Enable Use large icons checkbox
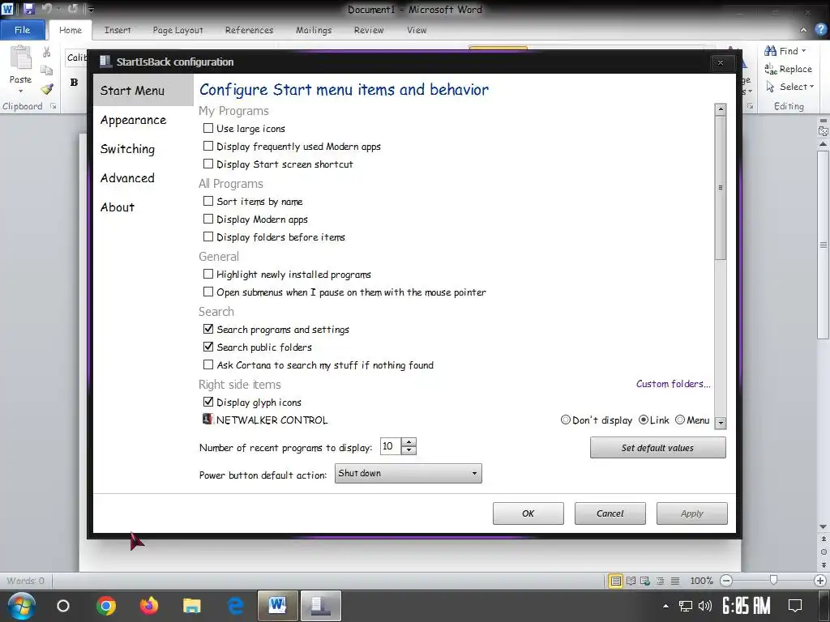The image size is (830, 622). coord(208,128)
